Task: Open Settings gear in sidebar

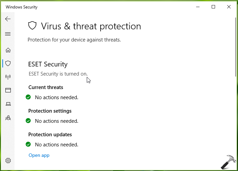Action: pos(8,161)
